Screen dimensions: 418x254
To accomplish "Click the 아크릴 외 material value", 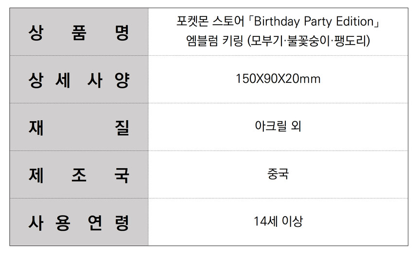I will click(x=278, y=126).
